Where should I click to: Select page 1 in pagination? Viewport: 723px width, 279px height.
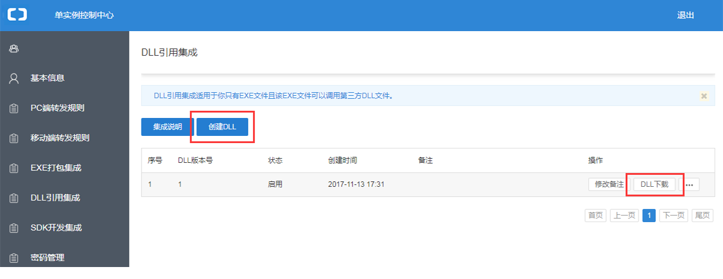(649, 216)
